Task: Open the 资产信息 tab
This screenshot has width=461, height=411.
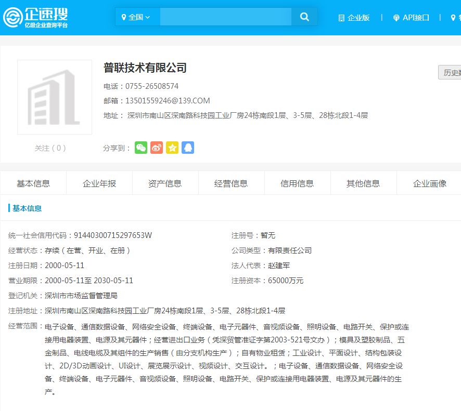Action: point(165,183)
